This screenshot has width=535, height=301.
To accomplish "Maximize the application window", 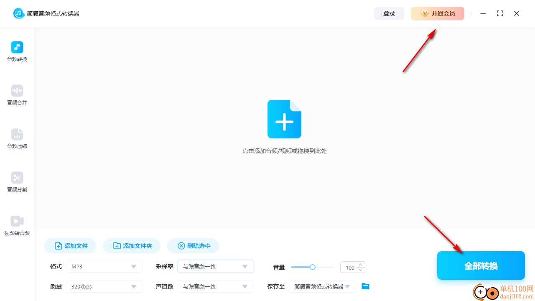I will click(x=500, y=13).
